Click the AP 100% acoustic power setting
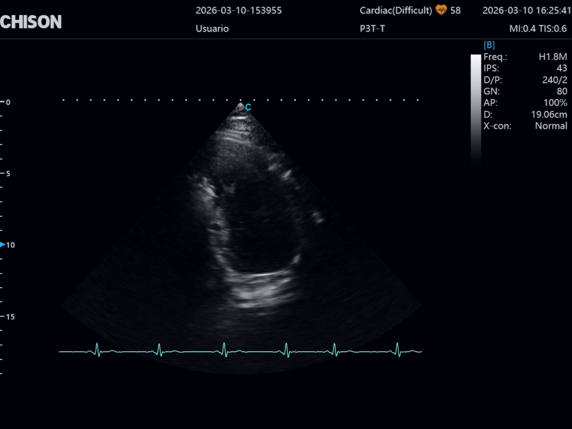572x429 pixels. click(525, 103)
